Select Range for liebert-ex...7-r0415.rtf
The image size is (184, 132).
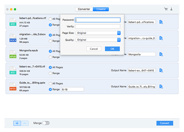[50, 73]
